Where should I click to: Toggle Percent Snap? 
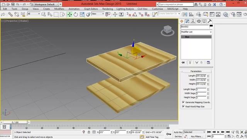tap(141, 14)
